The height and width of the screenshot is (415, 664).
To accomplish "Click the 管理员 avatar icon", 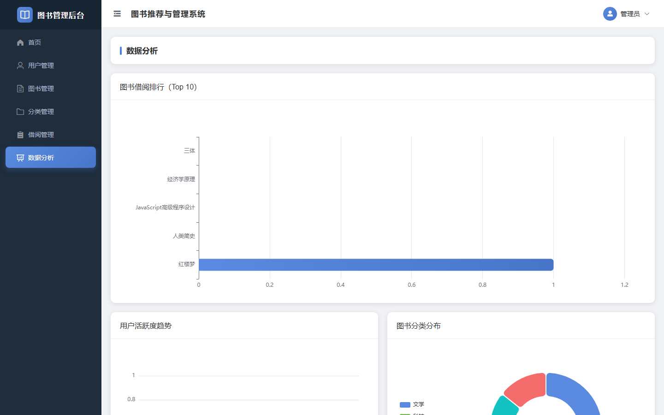I will [x=610, y=14].
